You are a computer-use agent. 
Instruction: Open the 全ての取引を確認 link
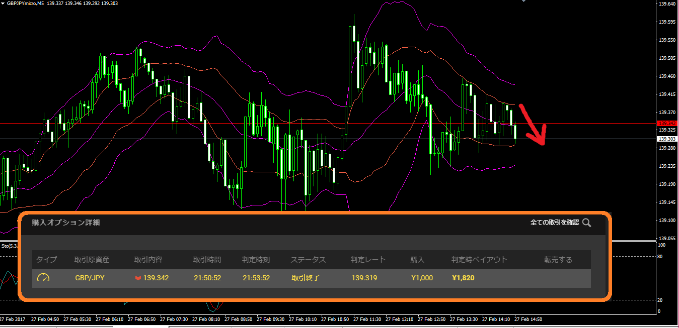[x=554, y=223]
